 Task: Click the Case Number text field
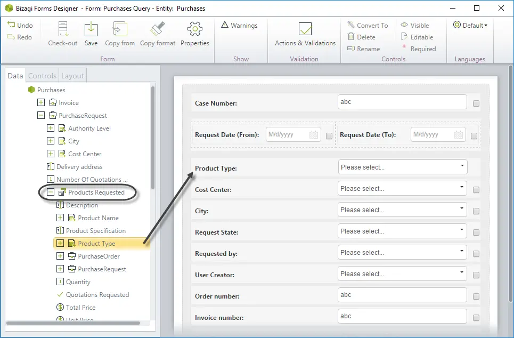click(x=402, y=102)
